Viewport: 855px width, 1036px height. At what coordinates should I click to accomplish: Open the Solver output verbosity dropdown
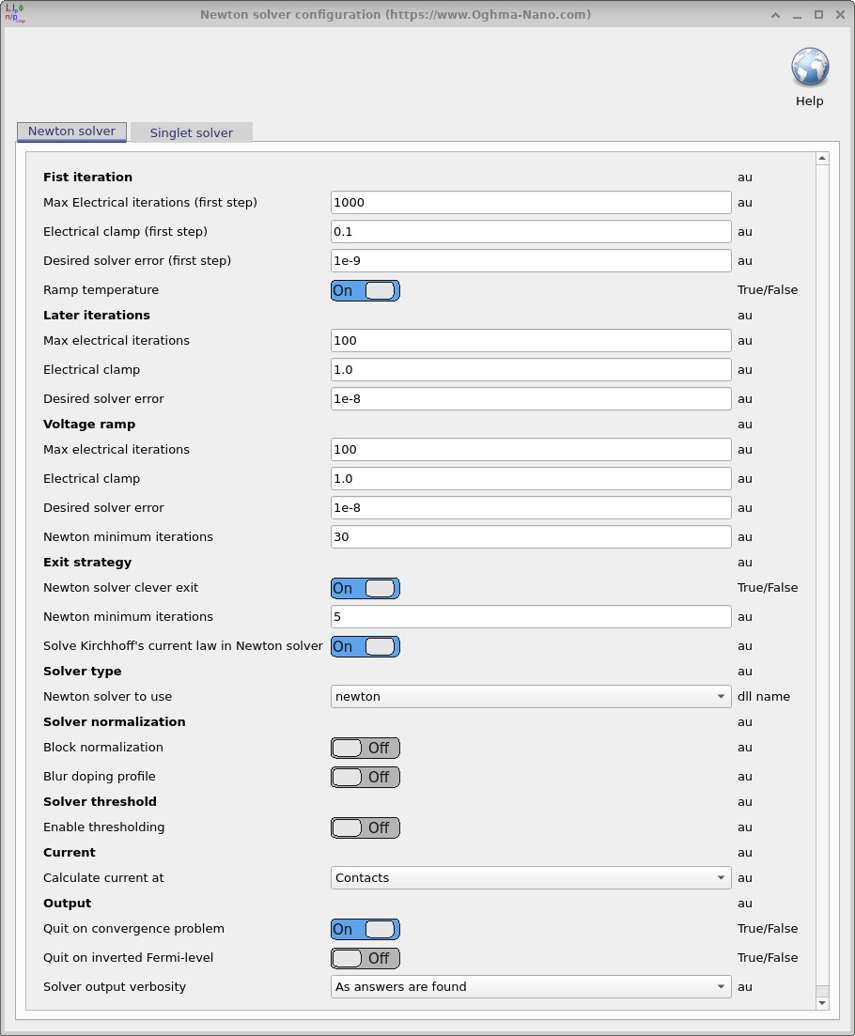point(530,987)
